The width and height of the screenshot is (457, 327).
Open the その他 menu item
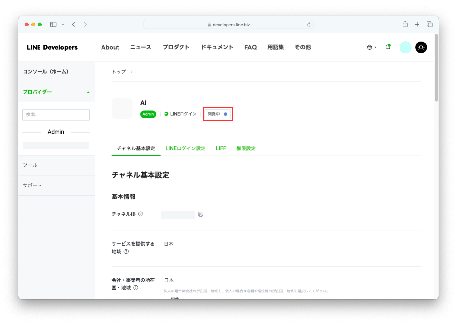[x=303, y=47]
